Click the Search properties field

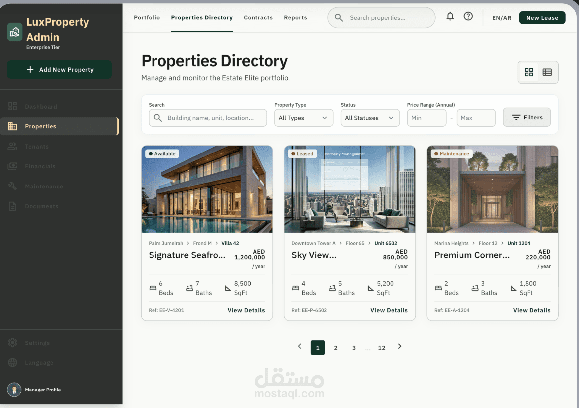tap(381, 17)
